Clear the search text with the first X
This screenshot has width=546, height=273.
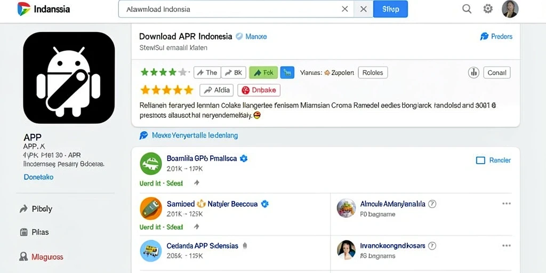[345, 9]
